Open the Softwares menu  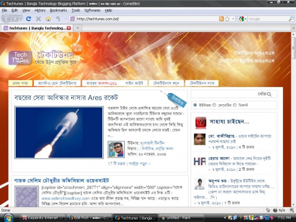click(x=92, y=11)
